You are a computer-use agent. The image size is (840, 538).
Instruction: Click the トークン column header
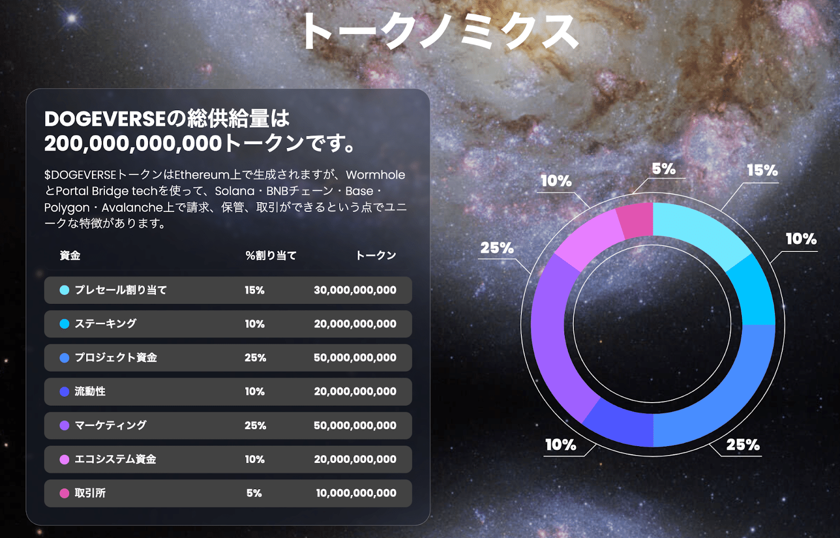pyautogui.click(x=376, y=256)
